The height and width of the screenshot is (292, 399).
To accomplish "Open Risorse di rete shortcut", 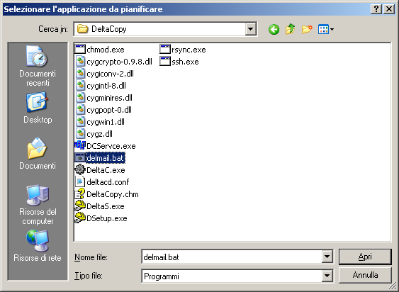I will (38, 246).
